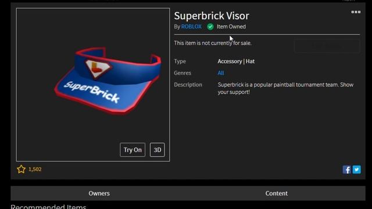The height and width of the screenshot is (209, 372).
Task: Click the Genres field label
Action: pos(183,73)
